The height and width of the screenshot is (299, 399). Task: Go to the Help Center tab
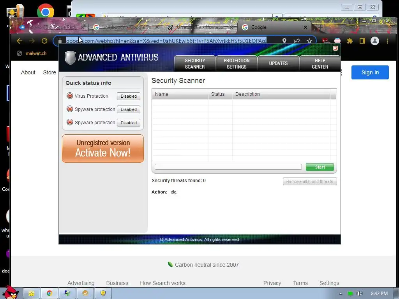click(320, 63)
